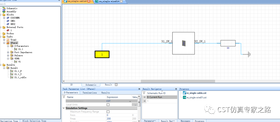Click the parameter list filter icon
Viewport: 280px width, 122px height.
(64, 97)
